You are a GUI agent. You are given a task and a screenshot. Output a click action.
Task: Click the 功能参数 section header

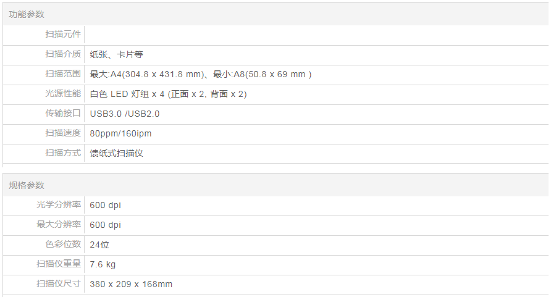coord(27,14)
